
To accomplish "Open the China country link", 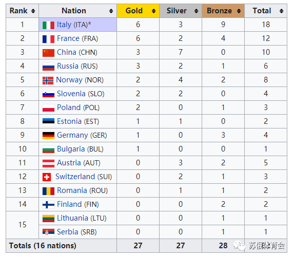I will coord(67,52).
